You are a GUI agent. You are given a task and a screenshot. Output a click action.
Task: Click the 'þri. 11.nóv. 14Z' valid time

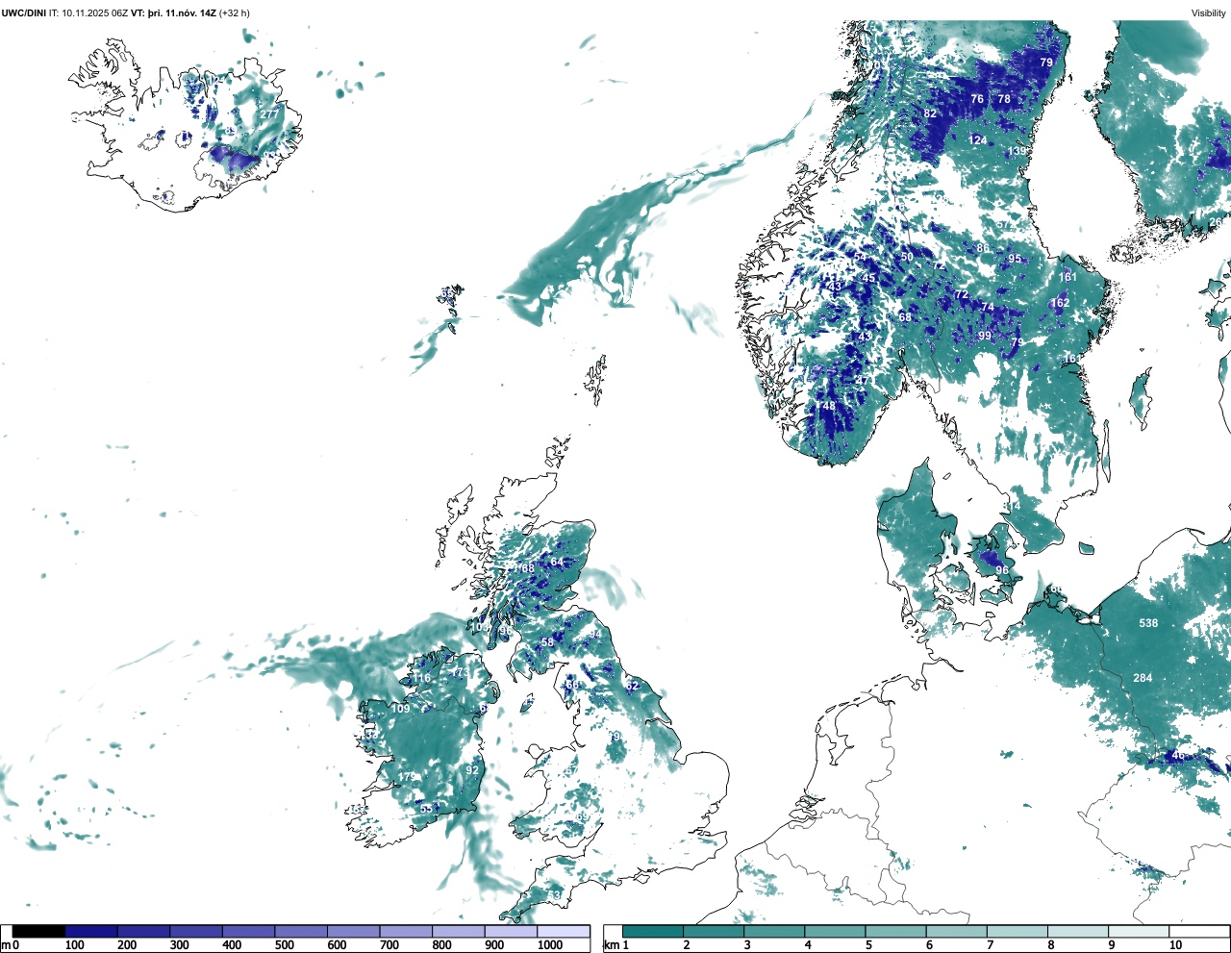coord(182,13)
